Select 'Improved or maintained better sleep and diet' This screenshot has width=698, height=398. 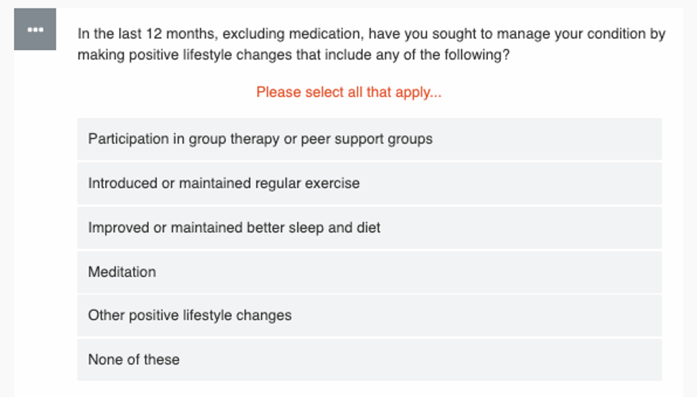pyautogui.click(x=370, y=228)
